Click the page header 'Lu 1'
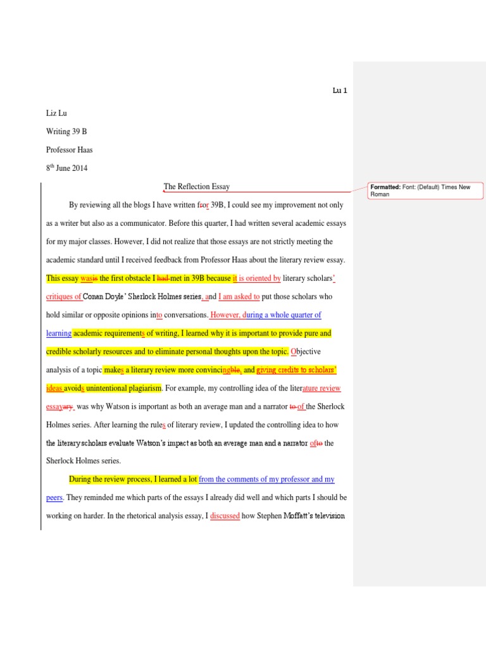The image size is (486, 648). point(340,90)
